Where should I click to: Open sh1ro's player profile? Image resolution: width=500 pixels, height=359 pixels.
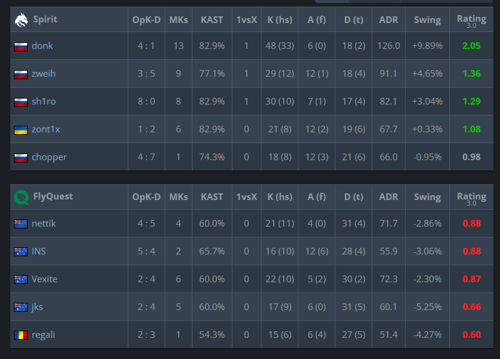44,102
